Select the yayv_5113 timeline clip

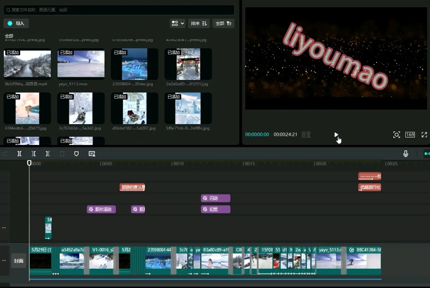329,261
